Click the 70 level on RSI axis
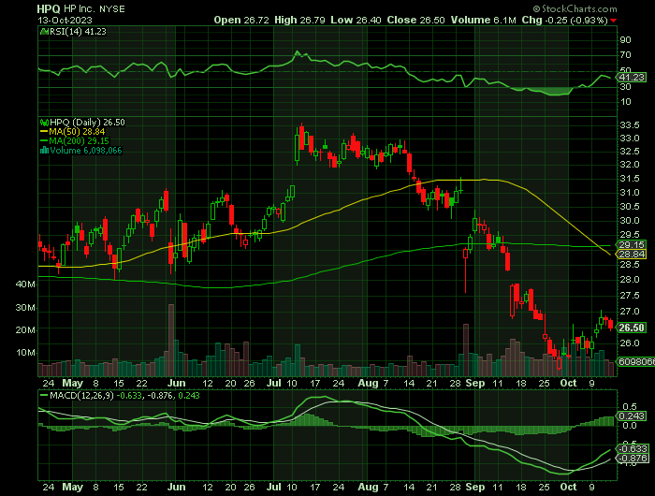 click(x=625, y=55)
